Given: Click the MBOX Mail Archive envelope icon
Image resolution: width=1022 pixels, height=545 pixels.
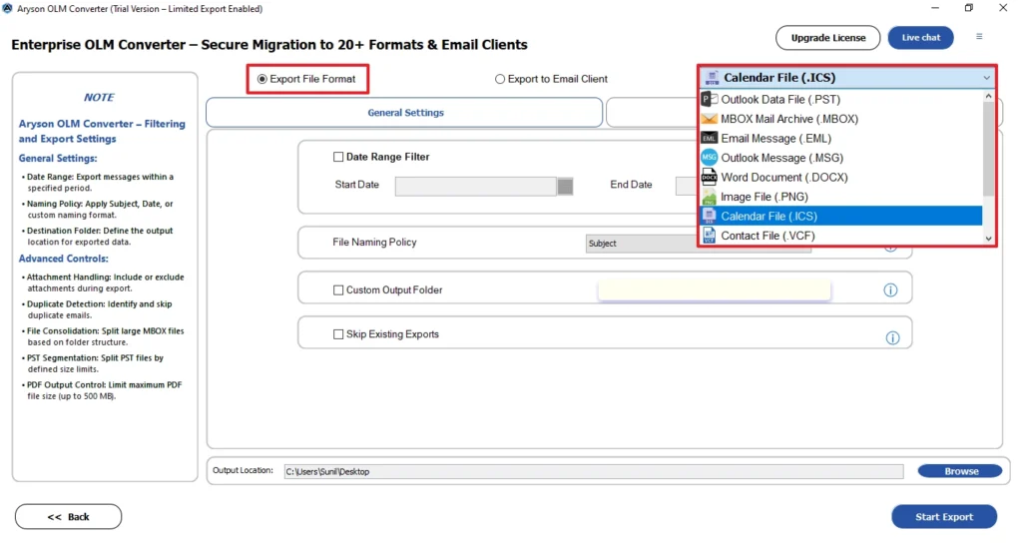Looking at the screenshot, I should tap(710, 119).
